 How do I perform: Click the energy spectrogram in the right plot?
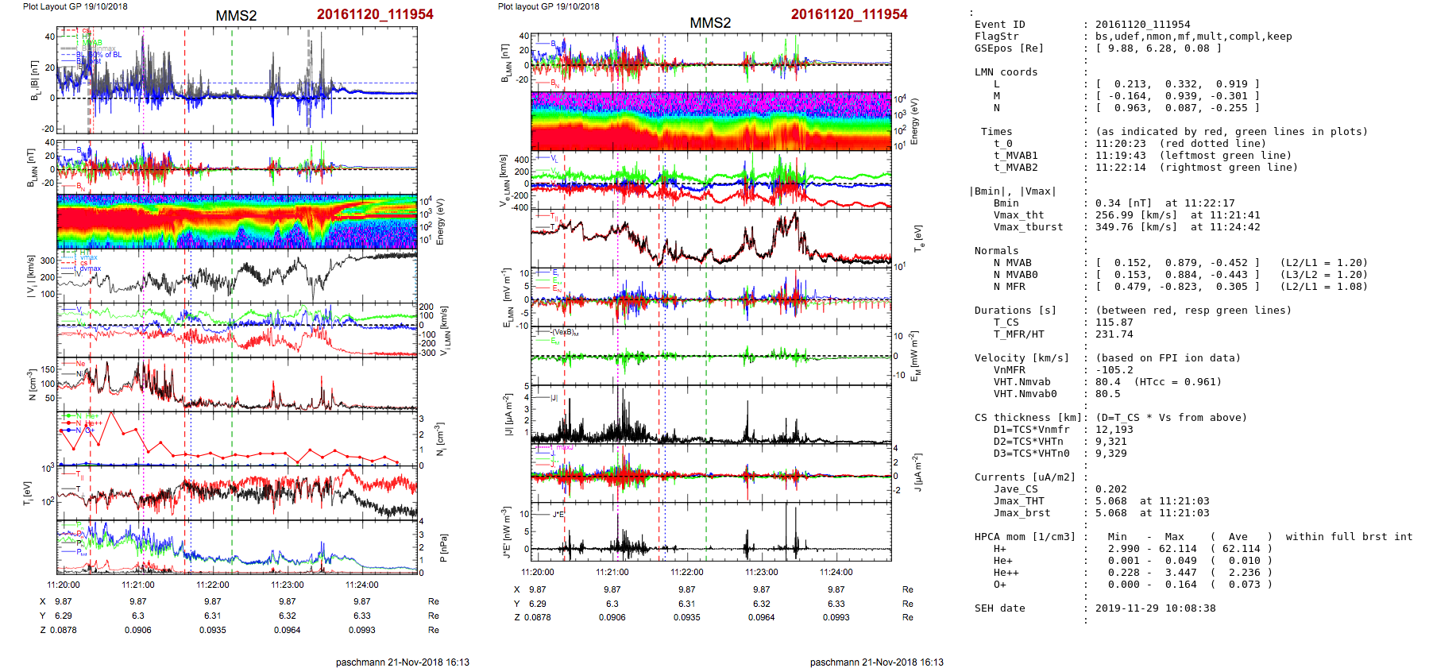coord(711,121)
